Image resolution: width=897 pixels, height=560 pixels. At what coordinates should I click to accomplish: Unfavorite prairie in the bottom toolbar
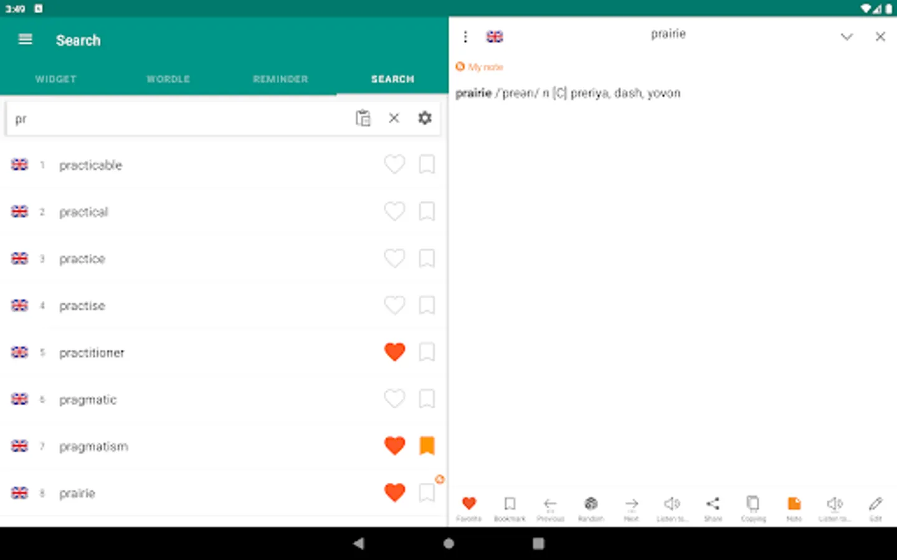(x=469, y=508)
